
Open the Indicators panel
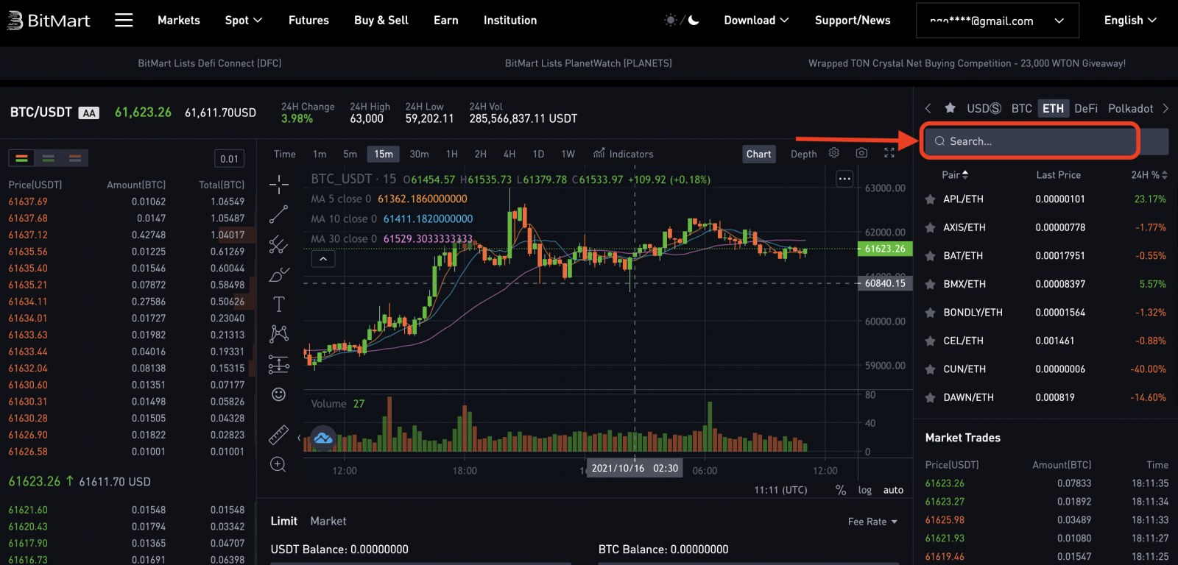[x=623, y=154]
